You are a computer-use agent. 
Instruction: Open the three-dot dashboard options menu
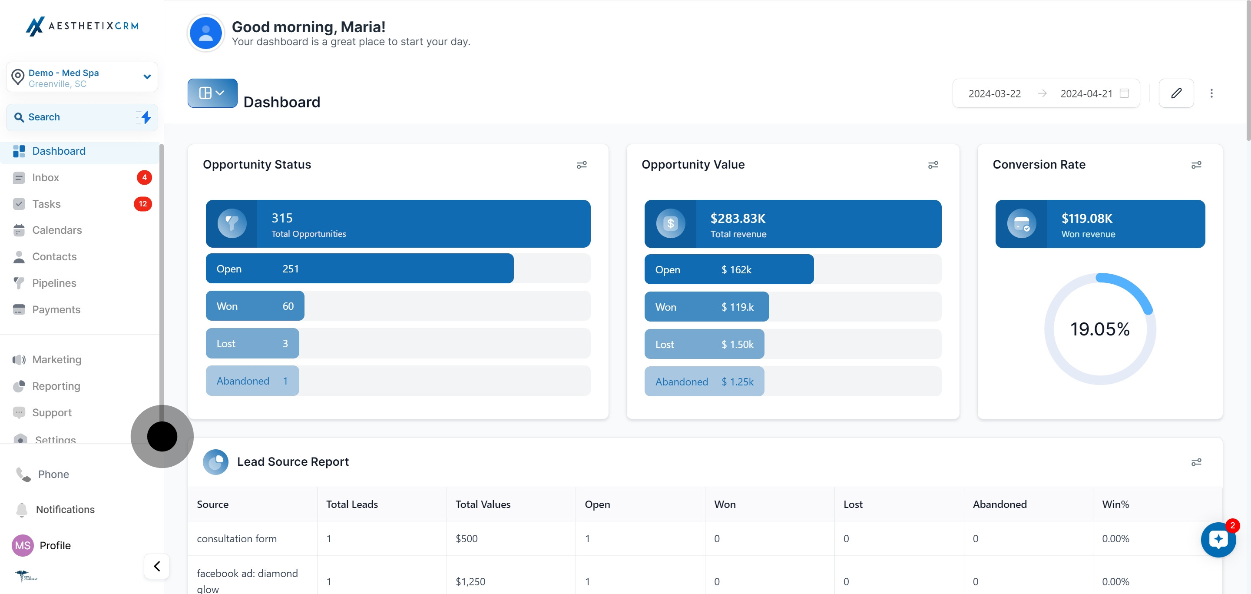click(x=1211, y=93)
